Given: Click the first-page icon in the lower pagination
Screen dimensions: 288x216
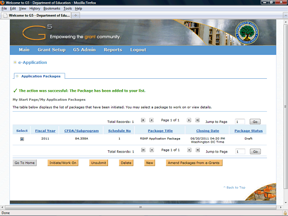Looking at the screenshot, I should coord(143,150).
